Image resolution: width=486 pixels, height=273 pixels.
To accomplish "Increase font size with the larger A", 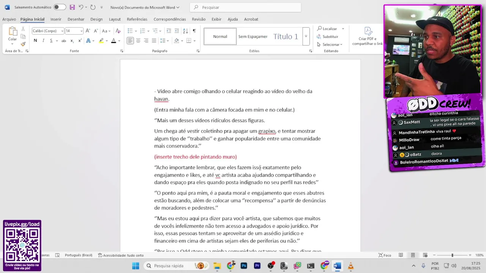I will [x=88, y=31].
